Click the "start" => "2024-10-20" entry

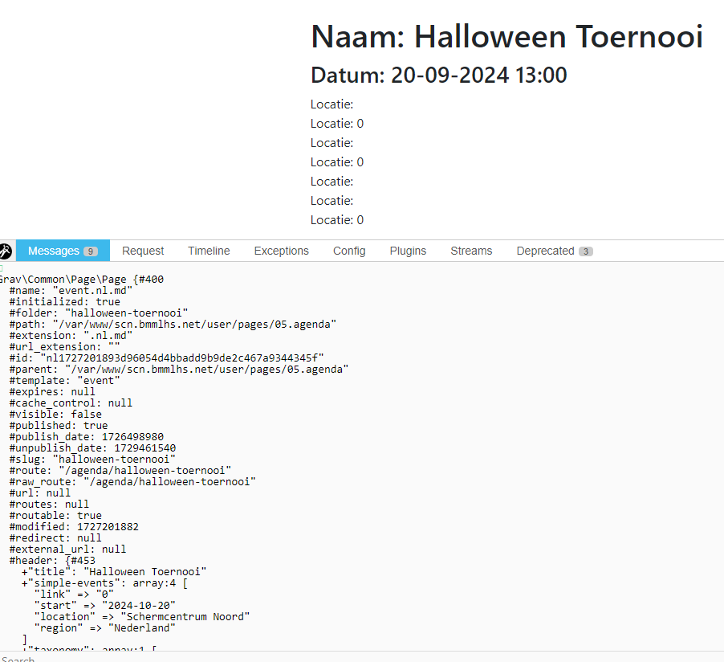point(105,606)
